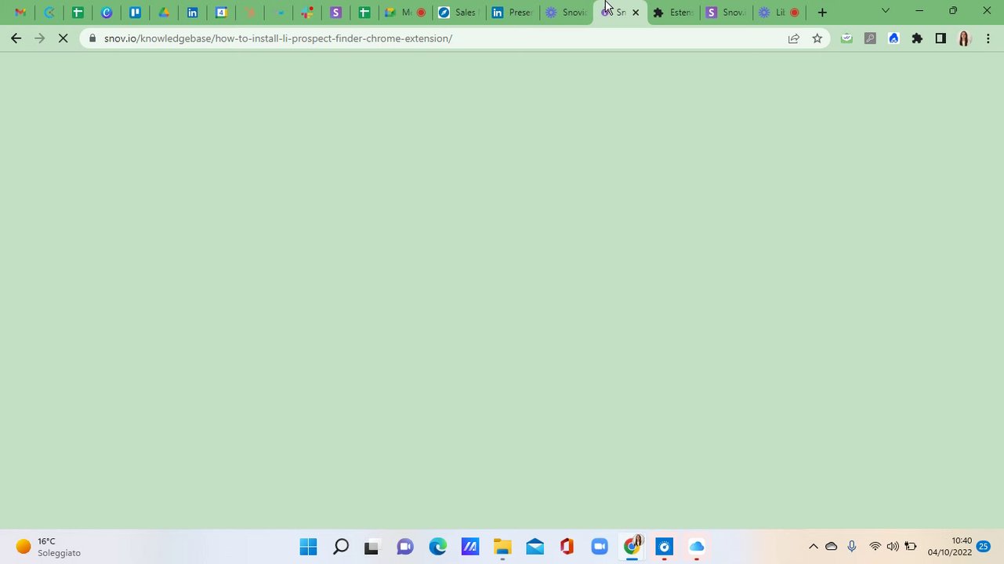This screenshot has height=564, width=1004.
Task: Open the green extension icon beside the star
Action: [x=846, y=38]
